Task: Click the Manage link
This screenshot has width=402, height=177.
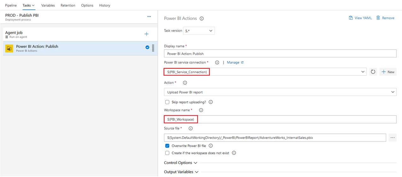Action: [x=235, y=62]
